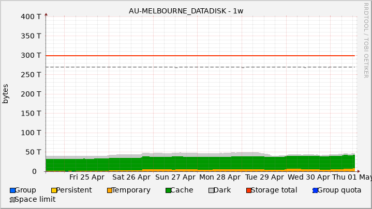Click the 'Dark' legend label
372x209 pixels.
coord(222,190)
